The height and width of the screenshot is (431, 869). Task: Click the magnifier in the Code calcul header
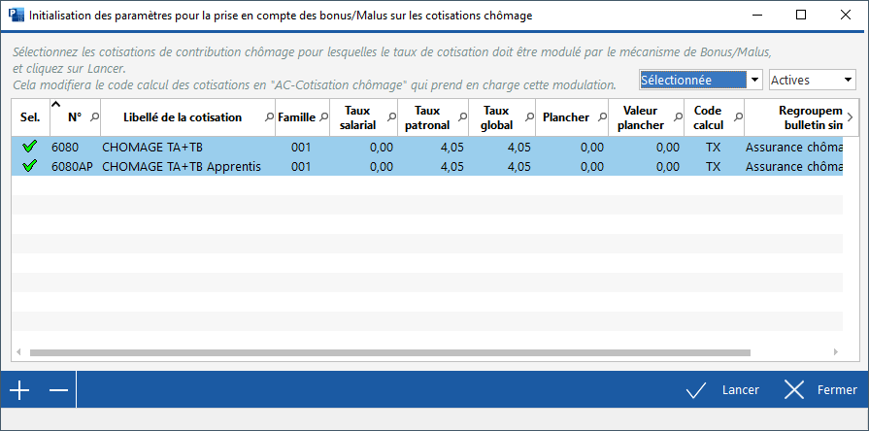(738, 116)
